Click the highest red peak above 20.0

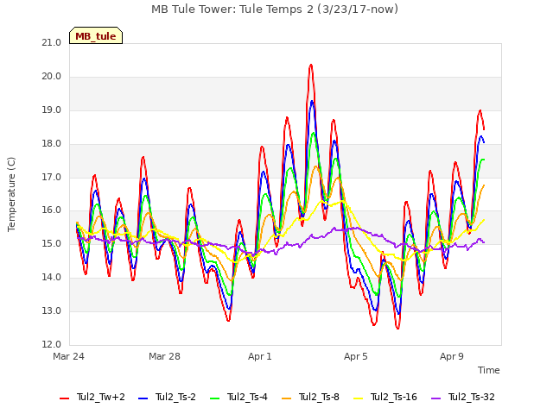tap(311, 66)
